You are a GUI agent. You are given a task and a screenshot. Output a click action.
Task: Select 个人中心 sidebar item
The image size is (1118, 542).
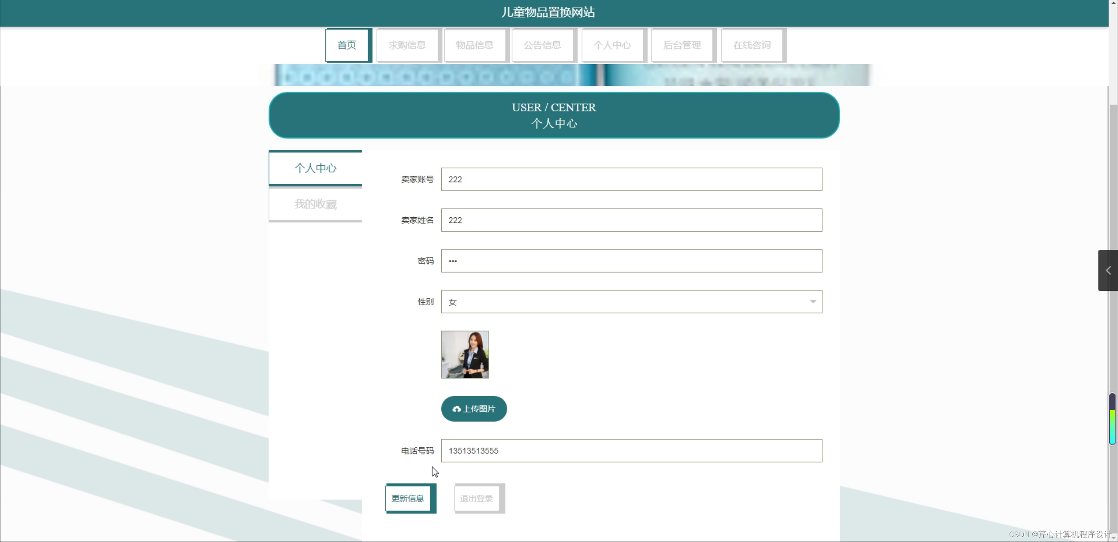coord(315,168)
